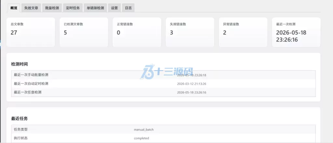
Task: Select the 最近一次任意检测 row label
Action: [28, 92]
